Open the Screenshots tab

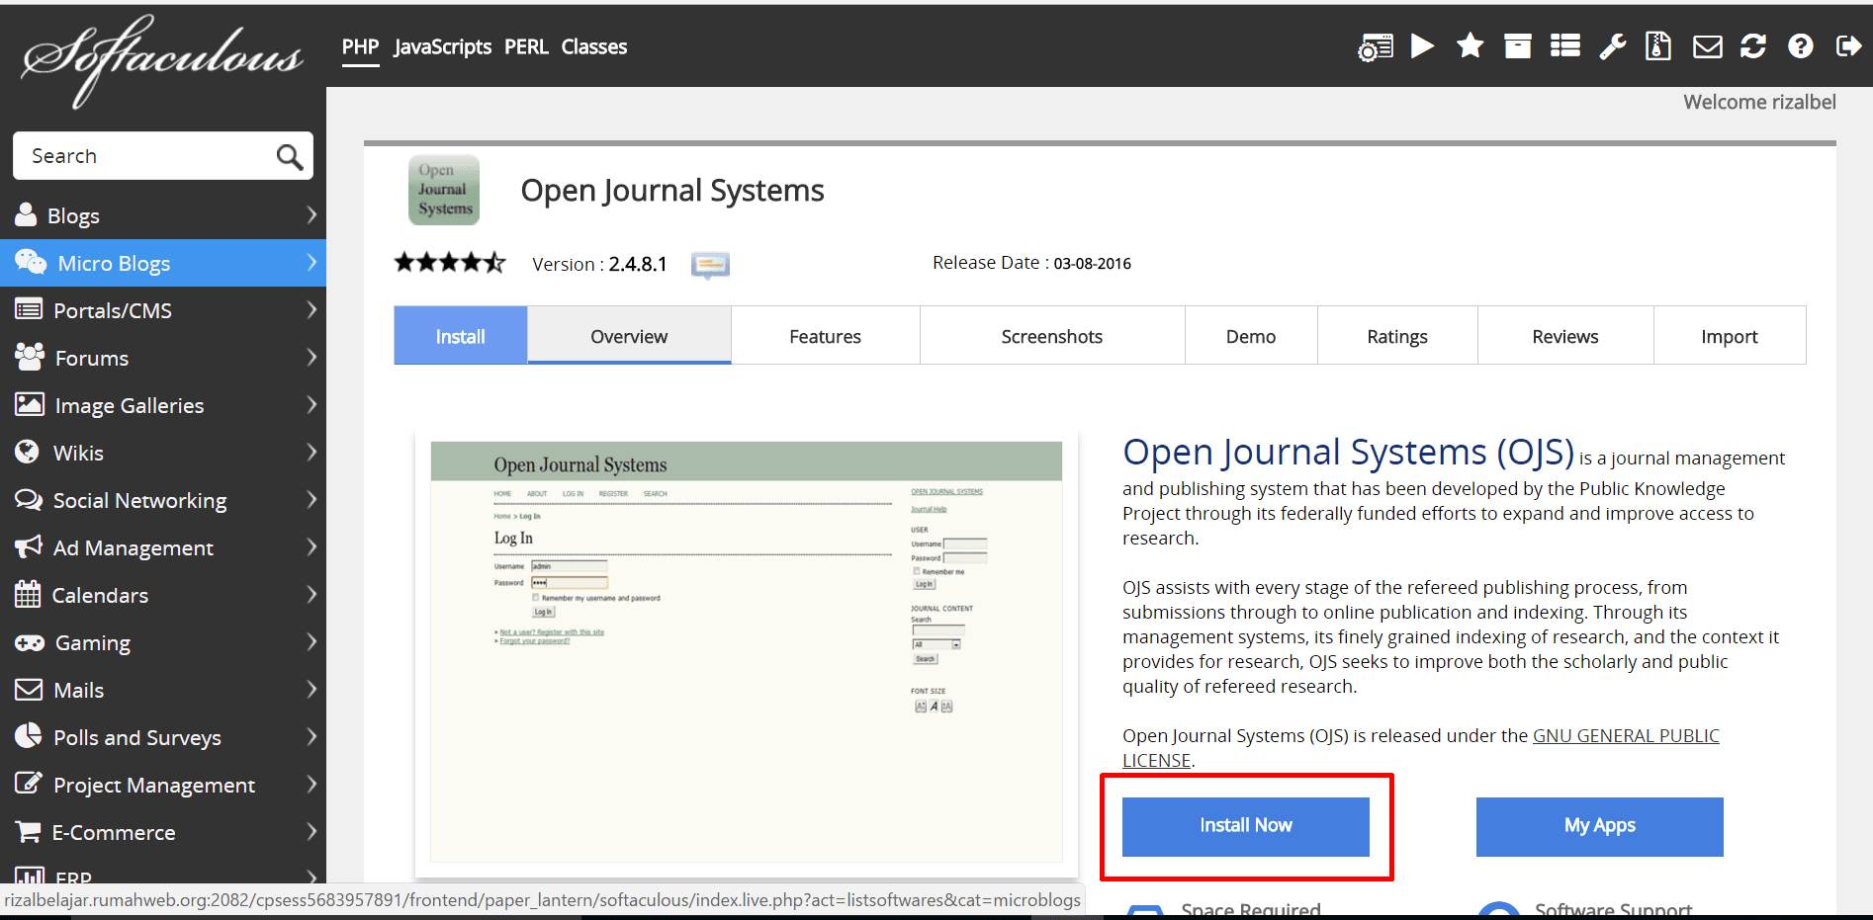pos(1052,336)
